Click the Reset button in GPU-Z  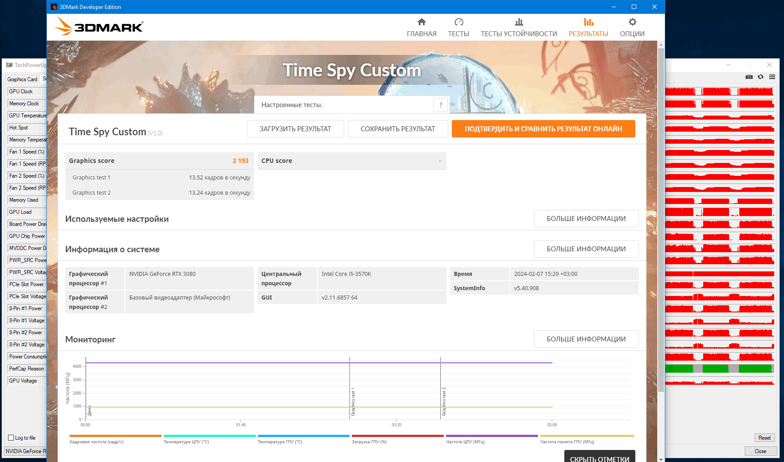tap(764, 438)
